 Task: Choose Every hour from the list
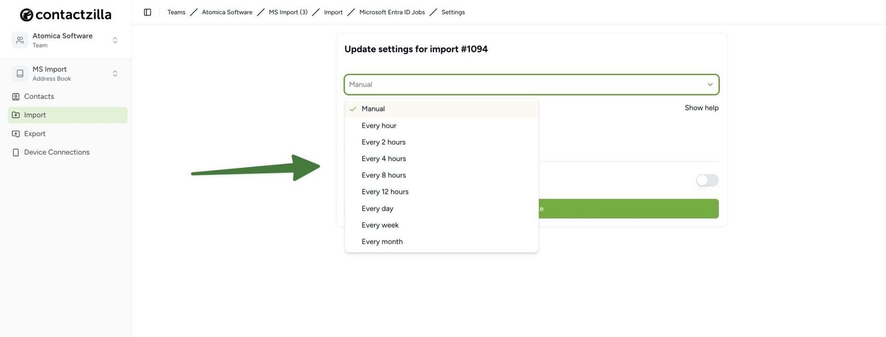(x=441, y=125)
